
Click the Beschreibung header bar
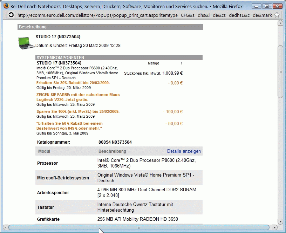pos(110,27)
